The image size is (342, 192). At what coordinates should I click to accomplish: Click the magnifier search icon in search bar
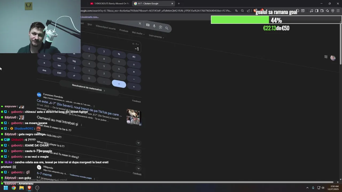167,28
